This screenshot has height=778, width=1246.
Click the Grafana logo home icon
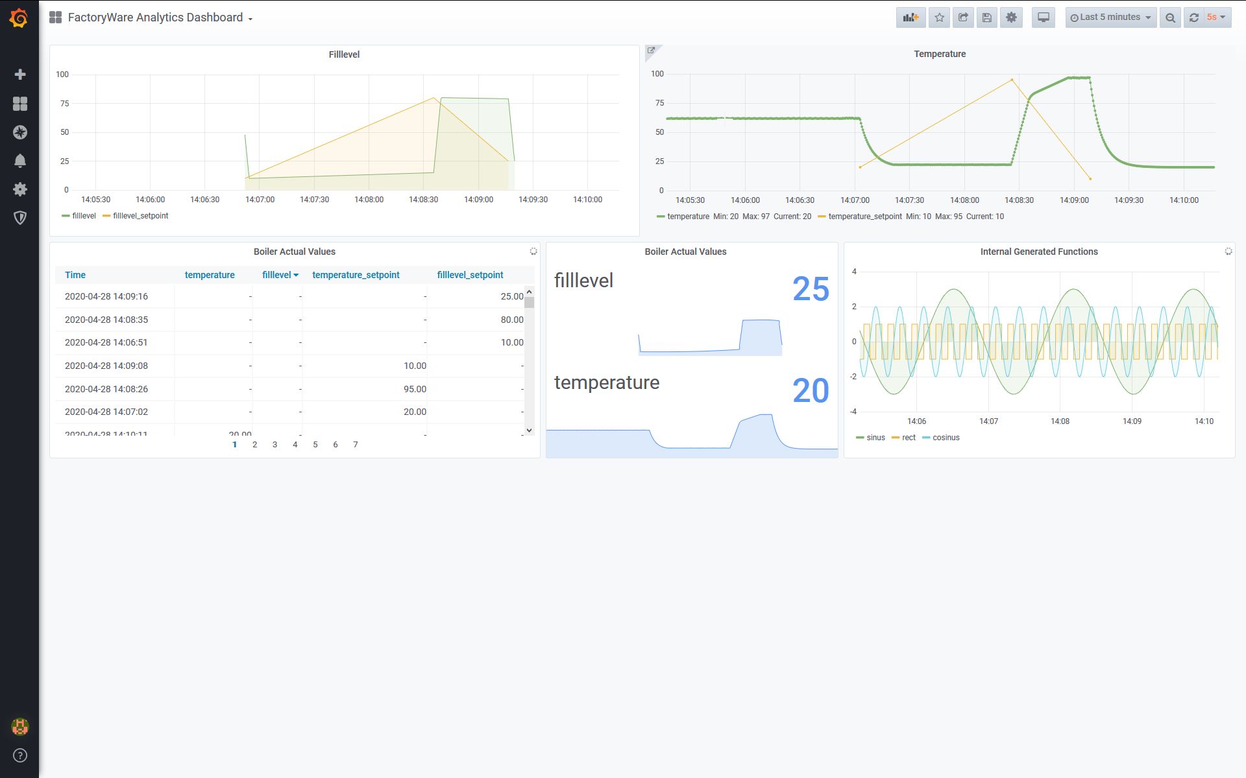[19, 18]
